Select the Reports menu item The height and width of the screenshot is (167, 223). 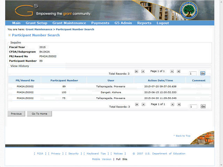pyautogui.click(x=144, y=23)
